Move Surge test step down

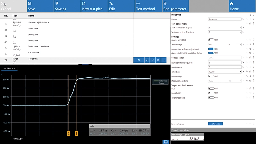click(x=153, y=60)
